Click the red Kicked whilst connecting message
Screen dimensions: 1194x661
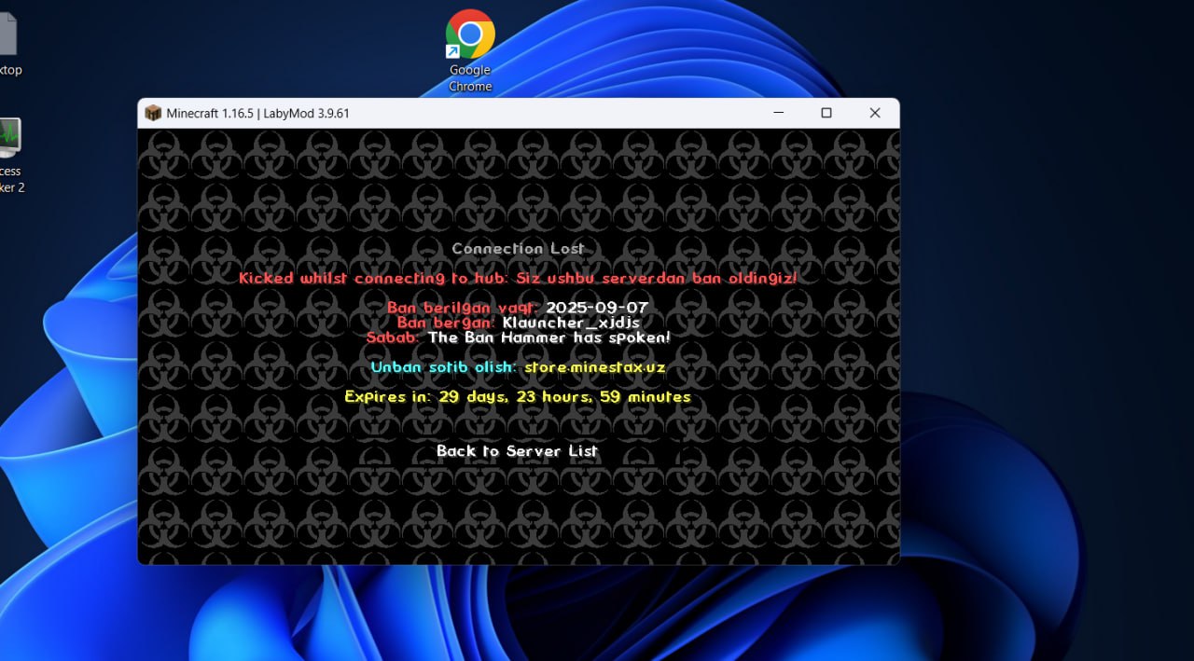coord(518,278)
